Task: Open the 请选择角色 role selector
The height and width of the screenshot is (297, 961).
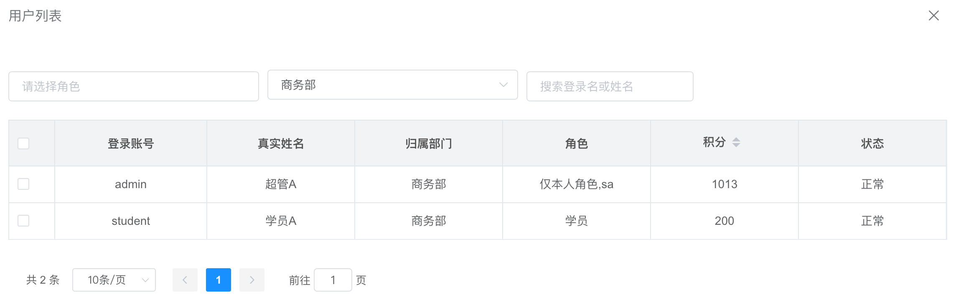Action: pos(134,86)
